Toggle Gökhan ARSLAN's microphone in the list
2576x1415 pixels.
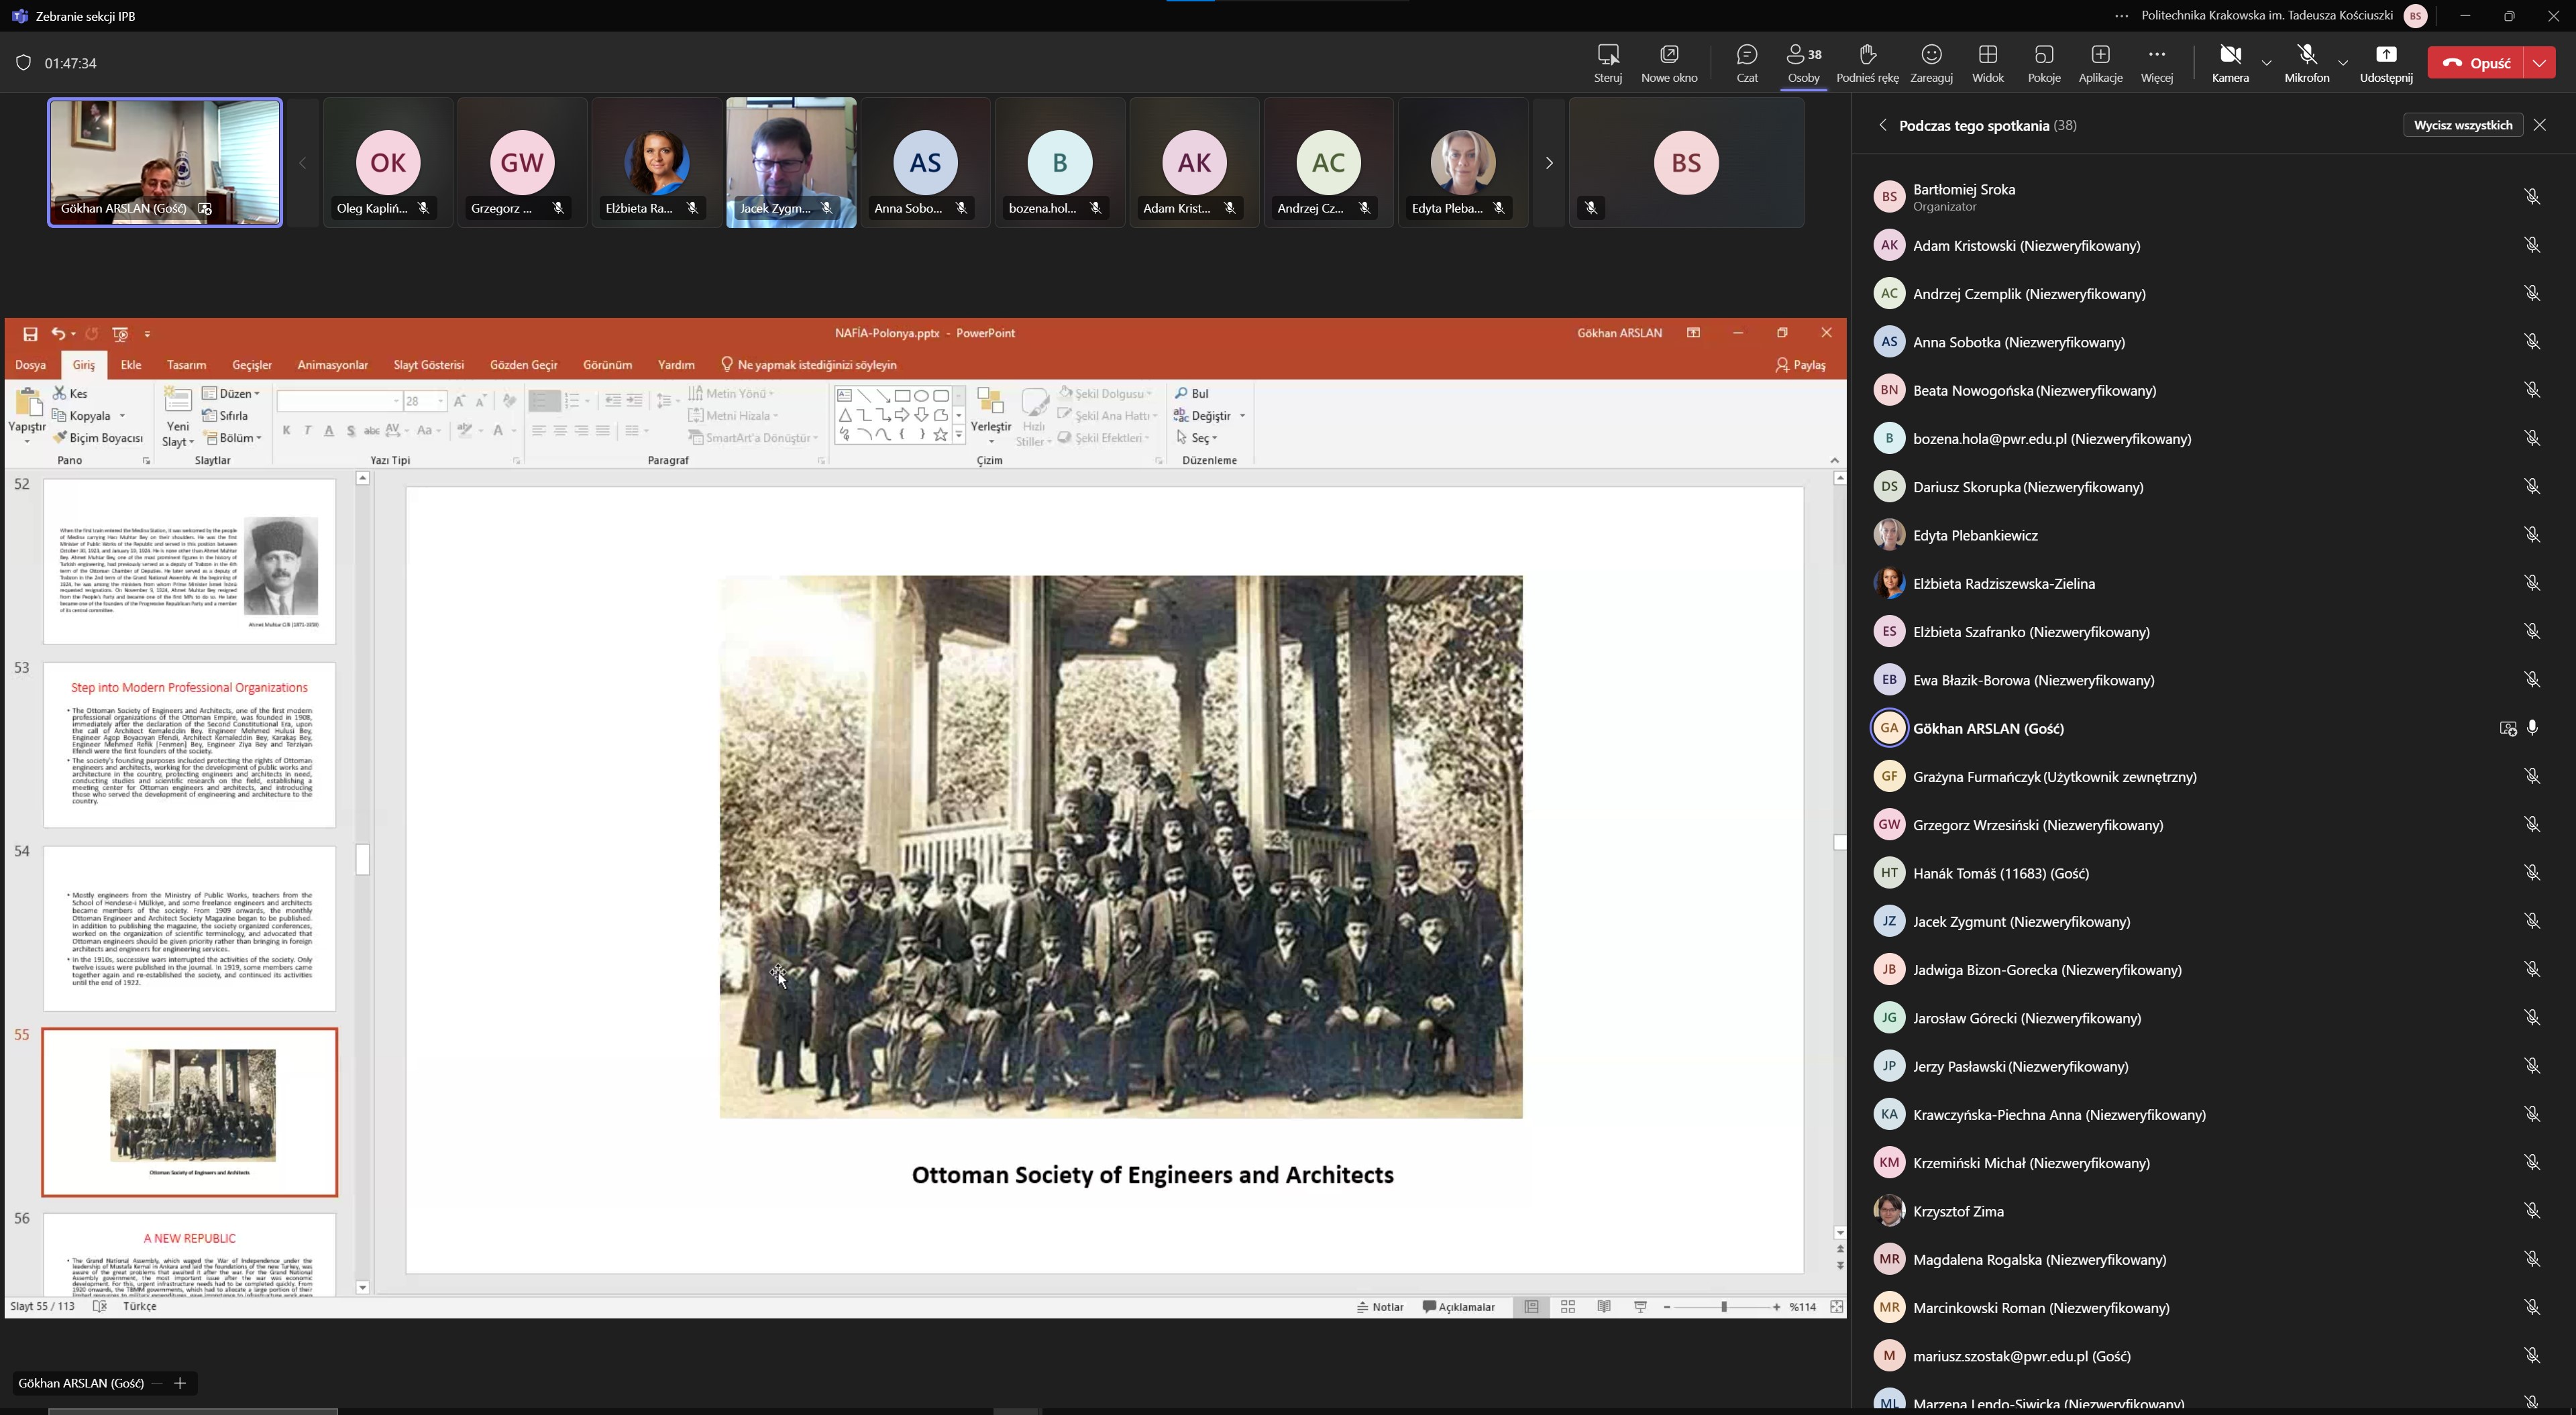tap(2532, 728)
